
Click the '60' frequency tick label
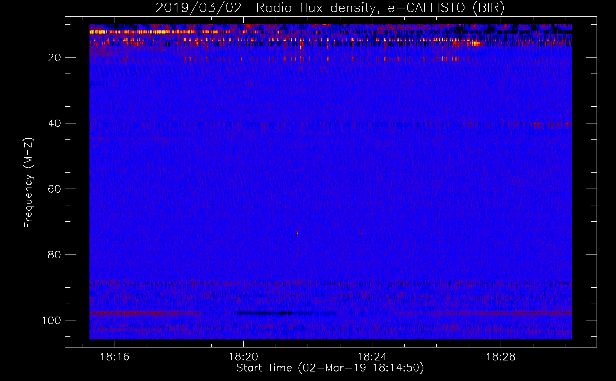pyautogui.click(x=54, y=189)
